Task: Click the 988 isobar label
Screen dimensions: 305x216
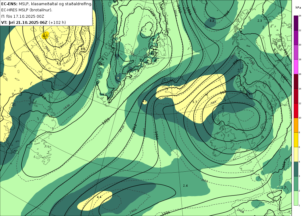Action: coord(223,92)
